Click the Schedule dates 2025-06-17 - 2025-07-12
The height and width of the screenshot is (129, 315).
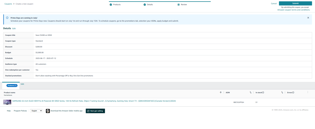(46, 58)
